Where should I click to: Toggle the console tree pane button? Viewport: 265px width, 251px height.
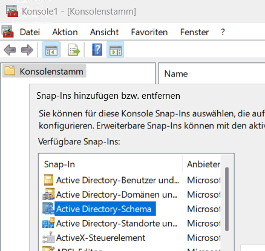click(x=51, y=50)
